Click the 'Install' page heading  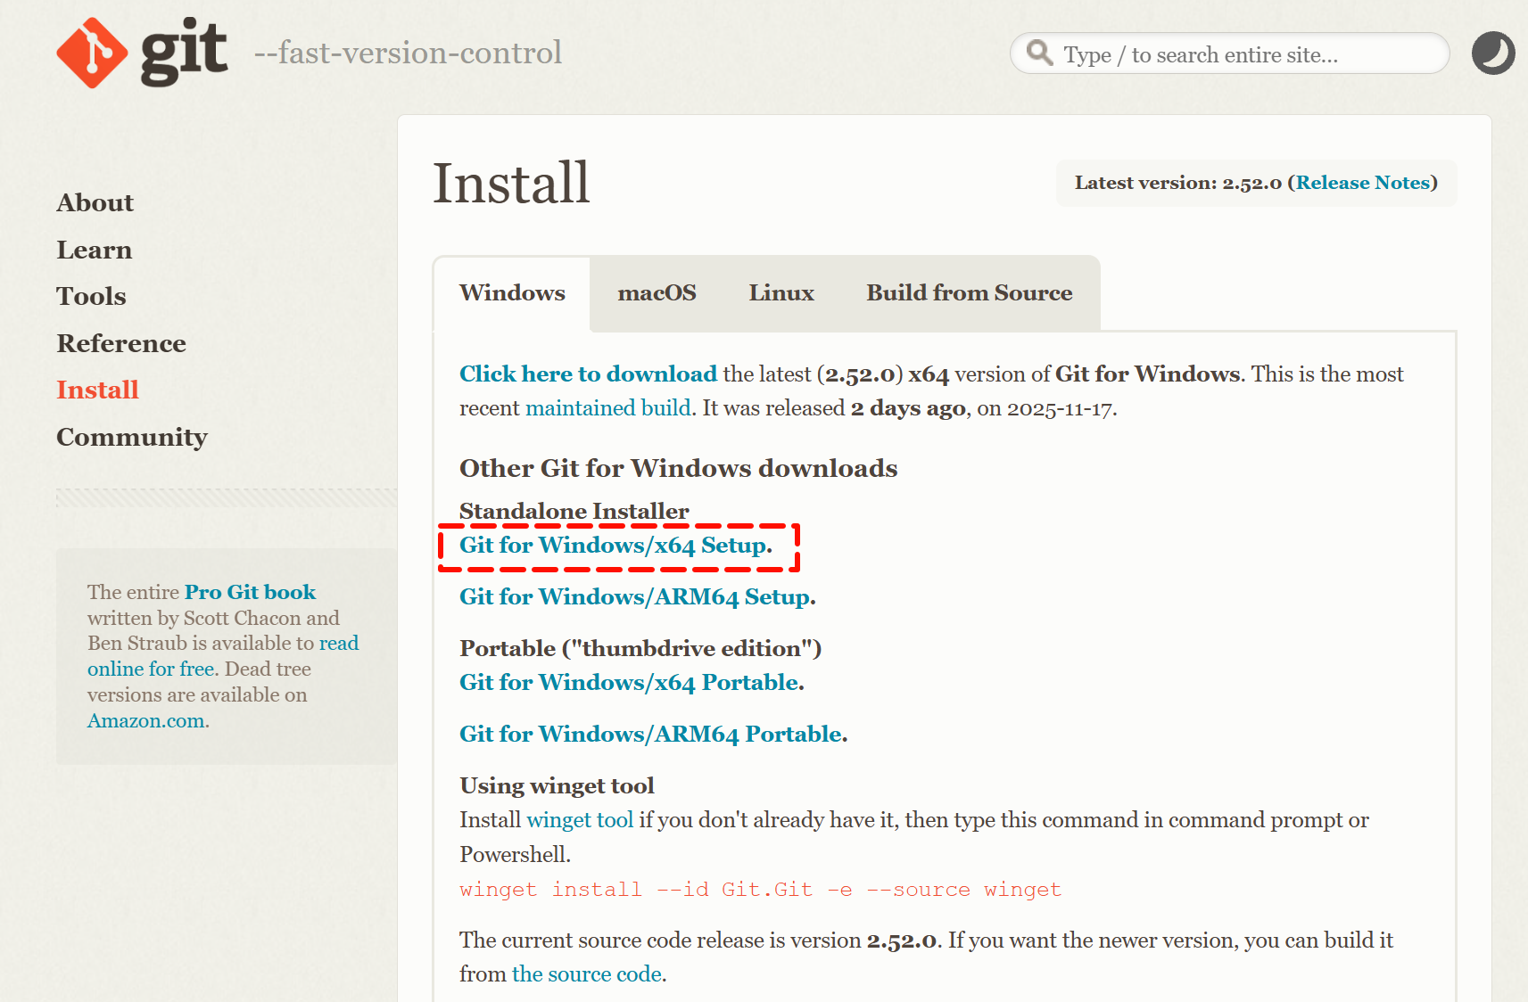point(511,183)
